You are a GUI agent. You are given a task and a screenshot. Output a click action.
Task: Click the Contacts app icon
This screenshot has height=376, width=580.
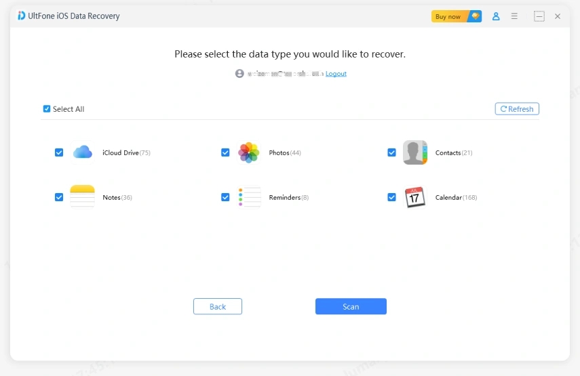coord(414,152)
